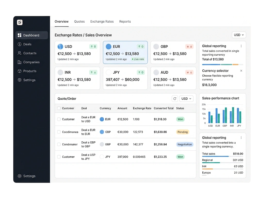
Task: Click the JPY card trend badge
Action: 141,72
